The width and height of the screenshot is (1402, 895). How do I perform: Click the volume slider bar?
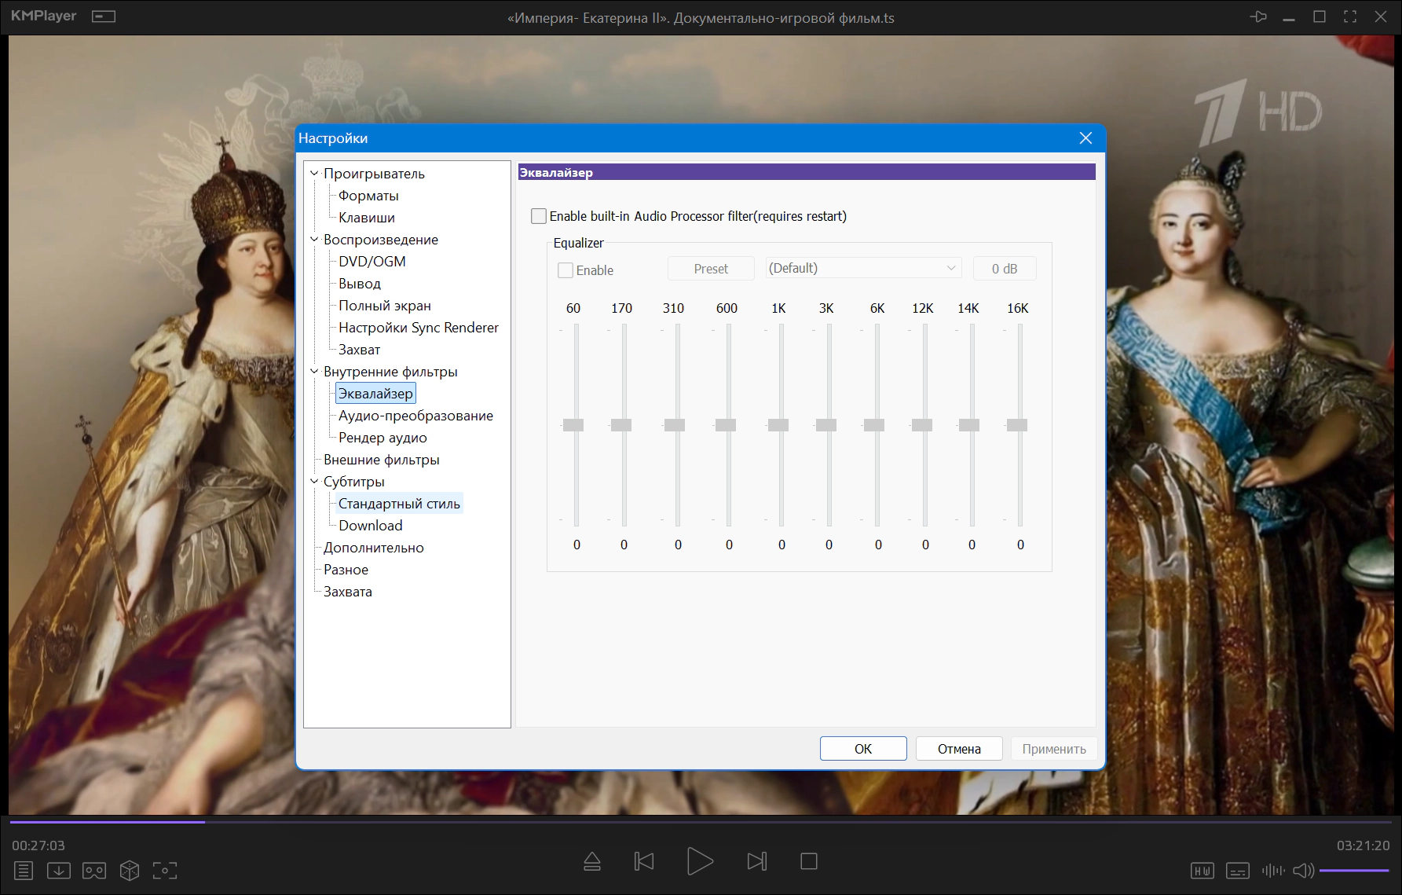coord(1355,871)
